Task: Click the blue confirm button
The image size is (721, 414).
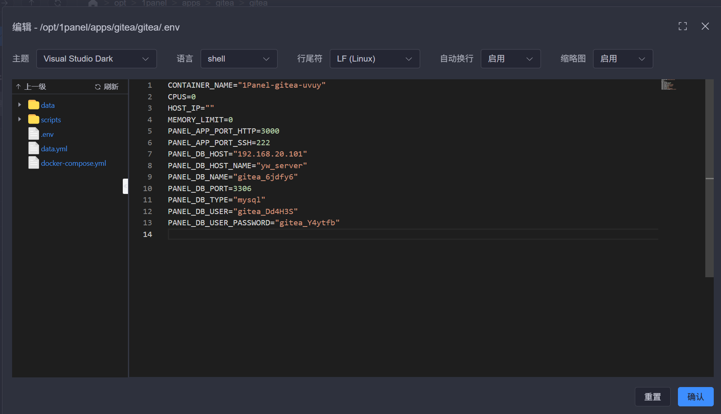Action: point(695,397)
